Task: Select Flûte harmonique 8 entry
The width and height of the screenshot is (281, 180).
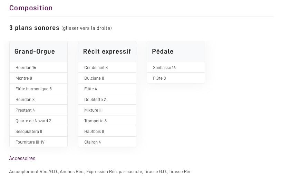Action: click(x=33, y=89)
